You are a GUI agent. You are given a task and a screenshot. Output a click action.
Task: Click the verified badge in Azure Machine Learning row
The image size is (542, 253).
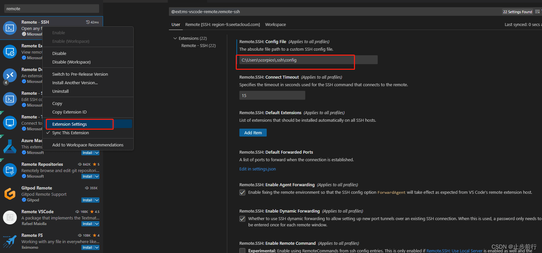pyautogui.click(x=24, y=153)
